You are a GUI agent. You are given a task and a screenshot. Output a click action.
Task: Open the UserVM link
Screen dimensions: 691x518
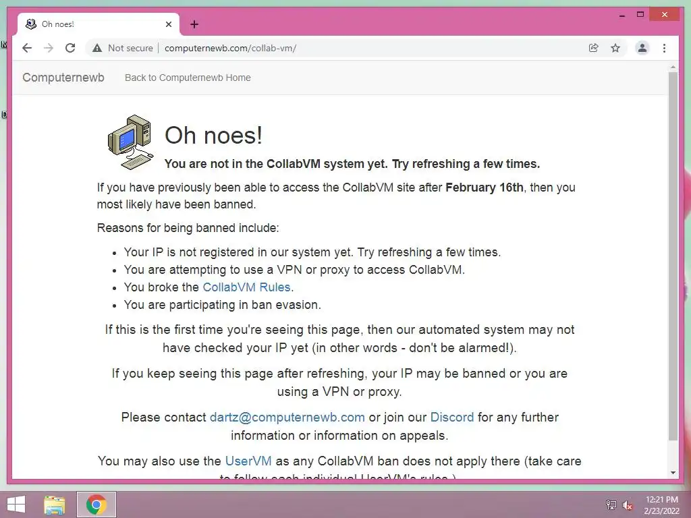point(248,461)
